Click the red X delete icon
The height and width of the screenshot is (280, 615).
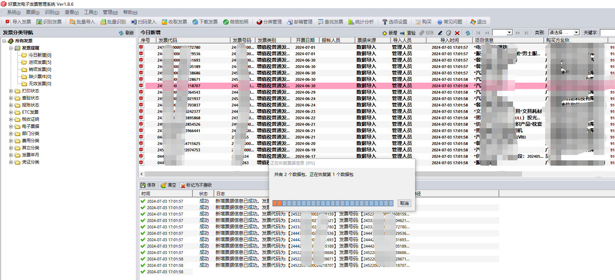[457, 33]
